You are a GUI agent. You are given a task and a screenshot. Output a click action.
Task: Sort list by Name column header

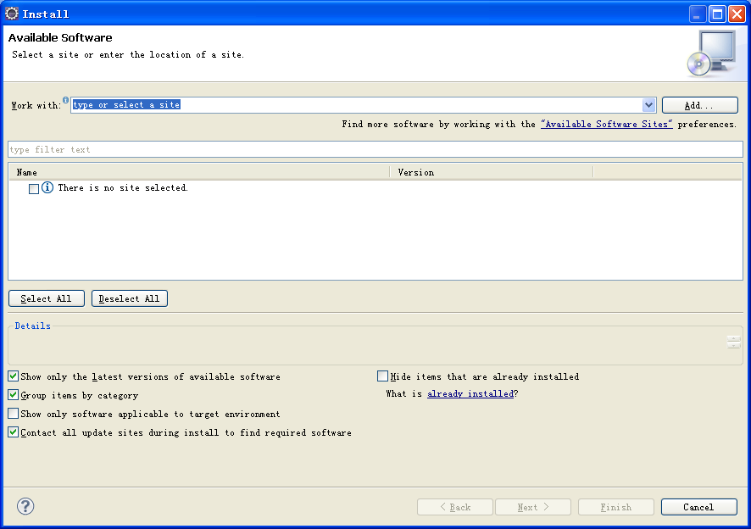[199, 172]
